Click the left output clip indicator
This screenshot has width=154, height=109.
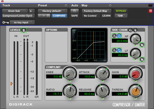click(x=24, y=40)
